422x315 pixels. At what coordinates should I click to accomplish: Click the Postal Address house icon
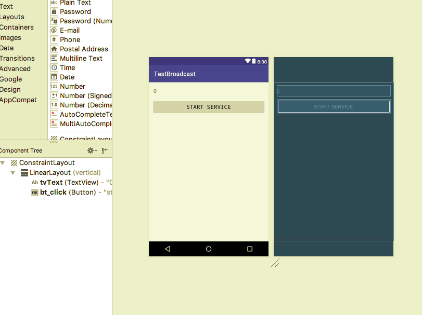point(54,49)
